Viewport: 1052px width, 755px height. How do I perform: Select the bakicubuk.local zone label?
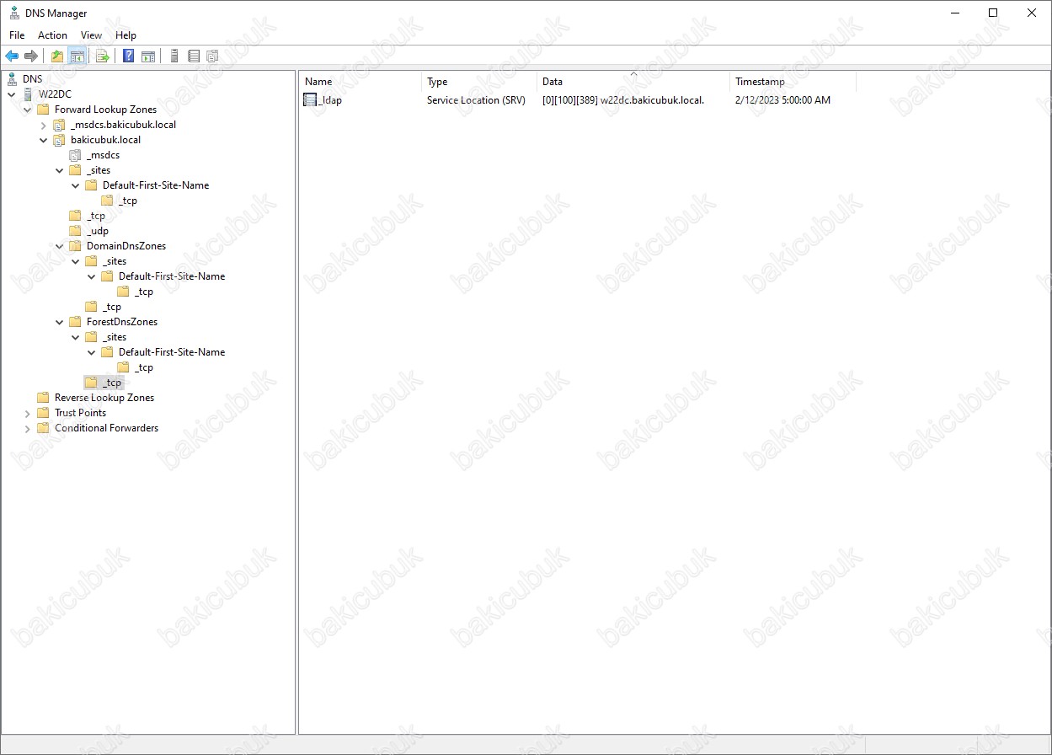click(x=105, y=140)
